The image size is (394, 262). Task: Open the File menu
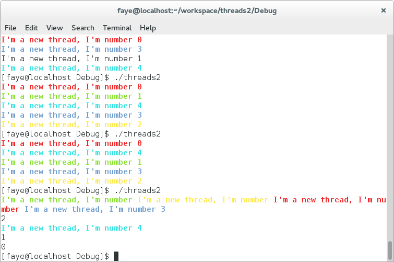[x=10, y=28]
